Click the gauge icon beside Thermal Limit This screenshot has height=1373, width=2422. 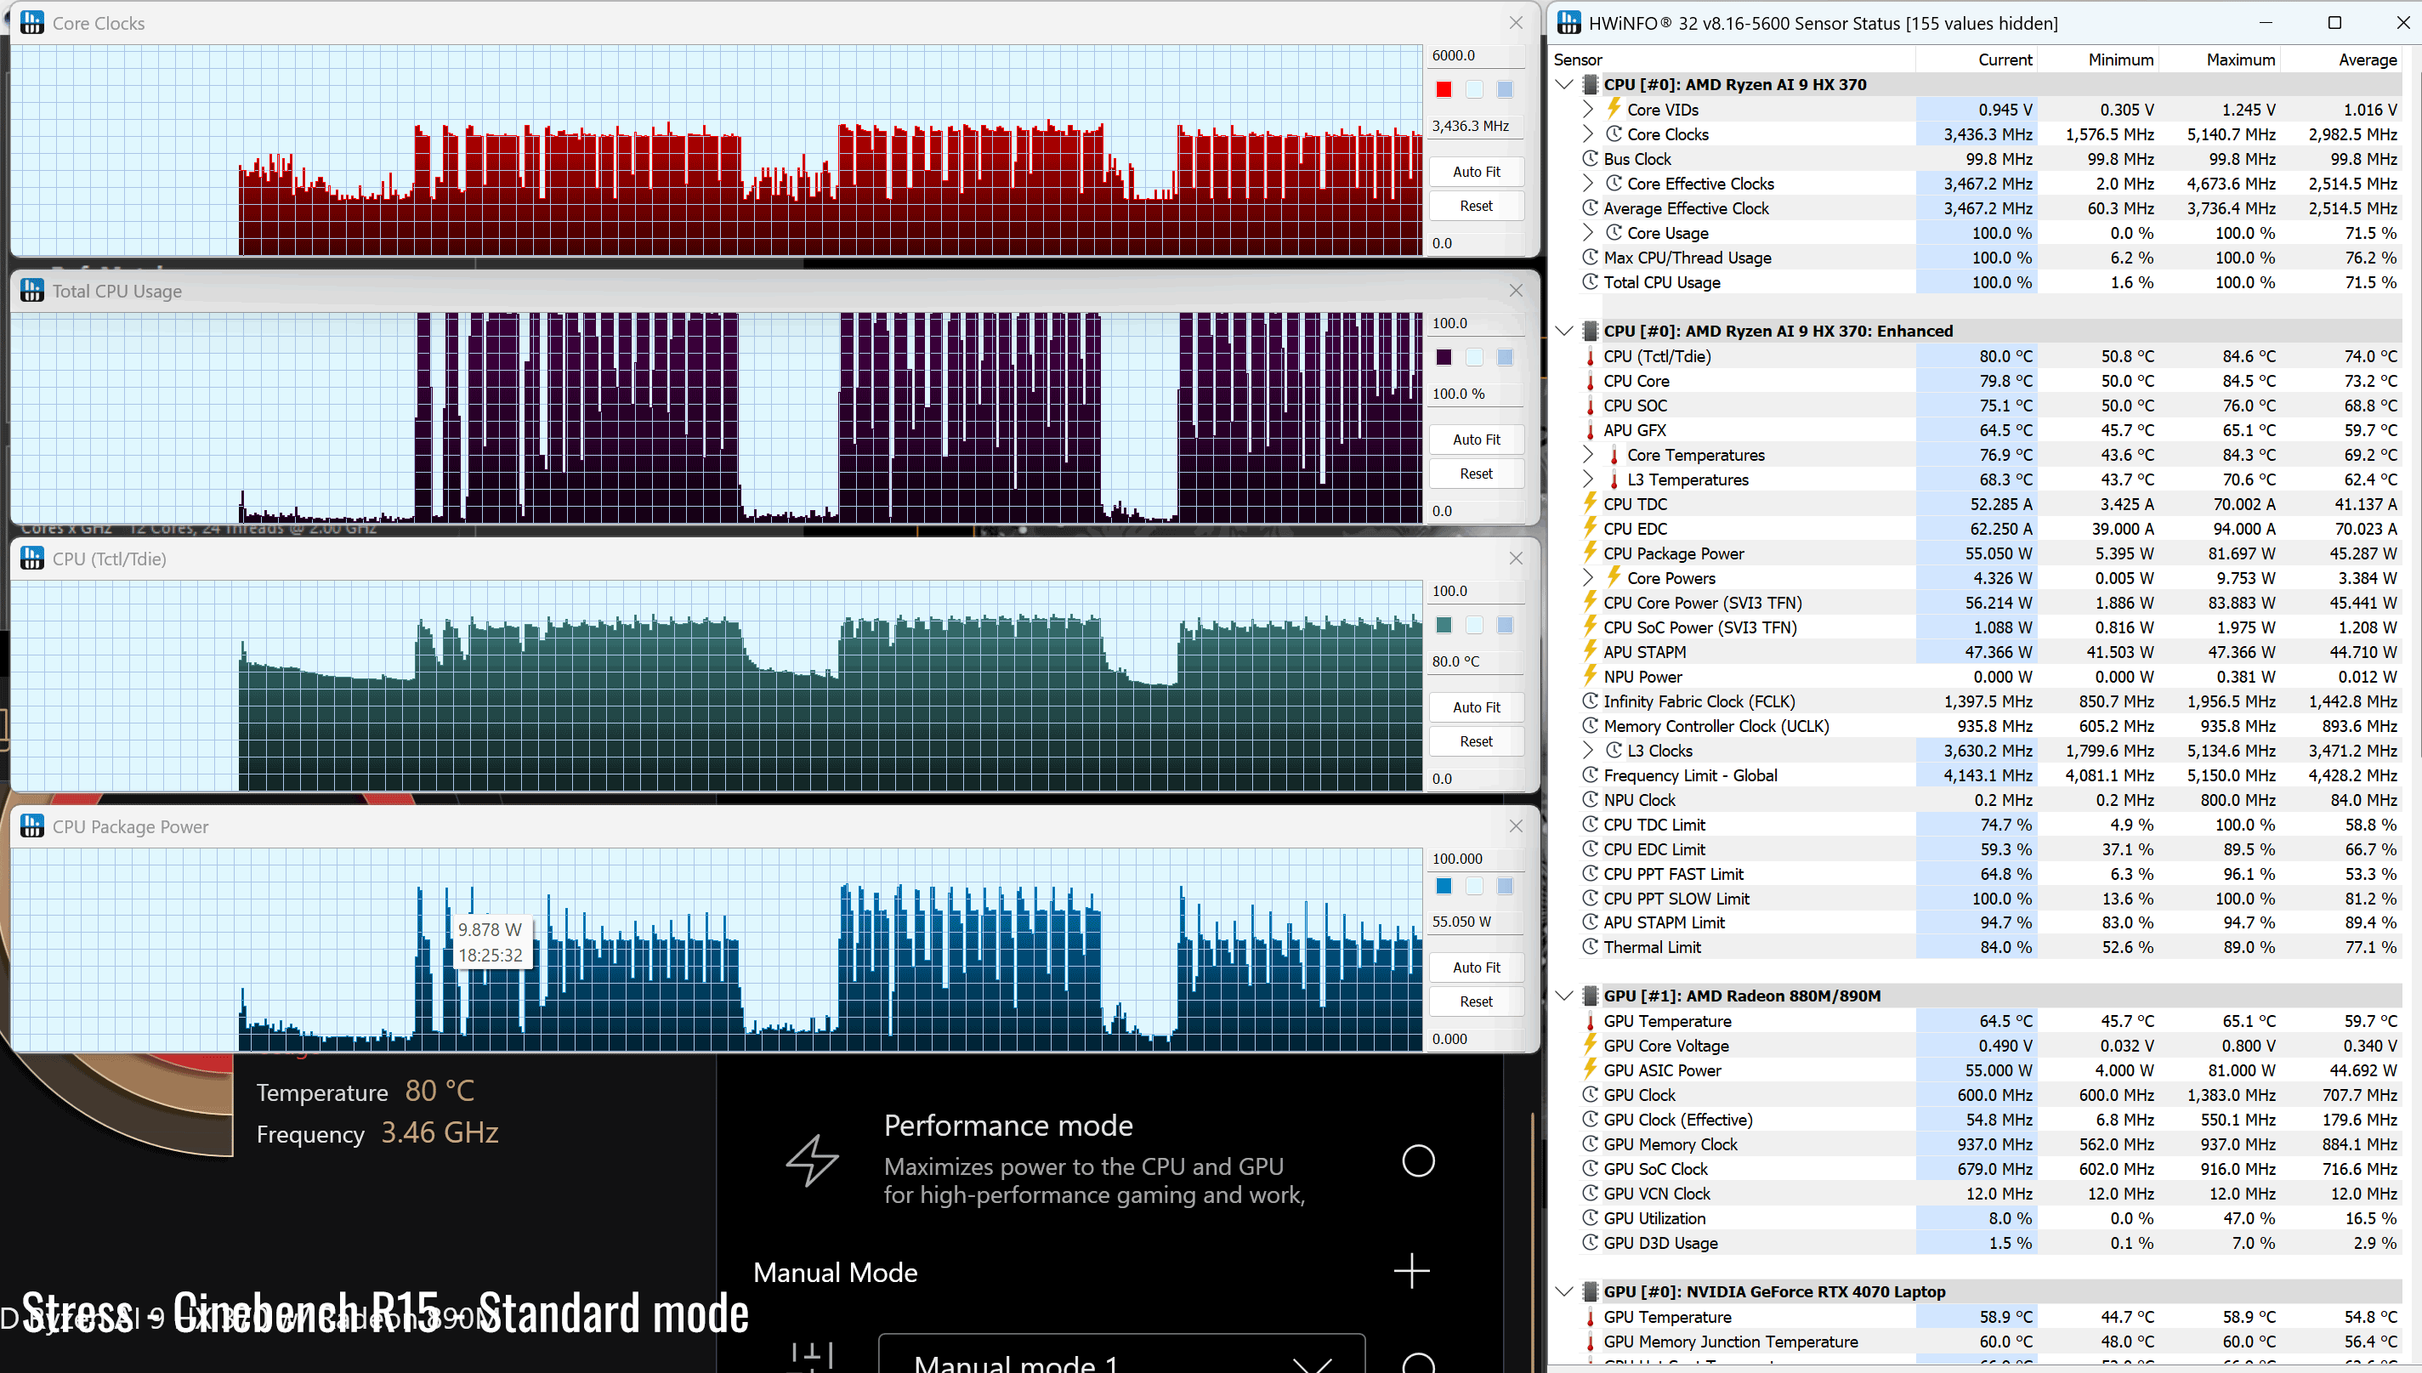coord(1590,947)
